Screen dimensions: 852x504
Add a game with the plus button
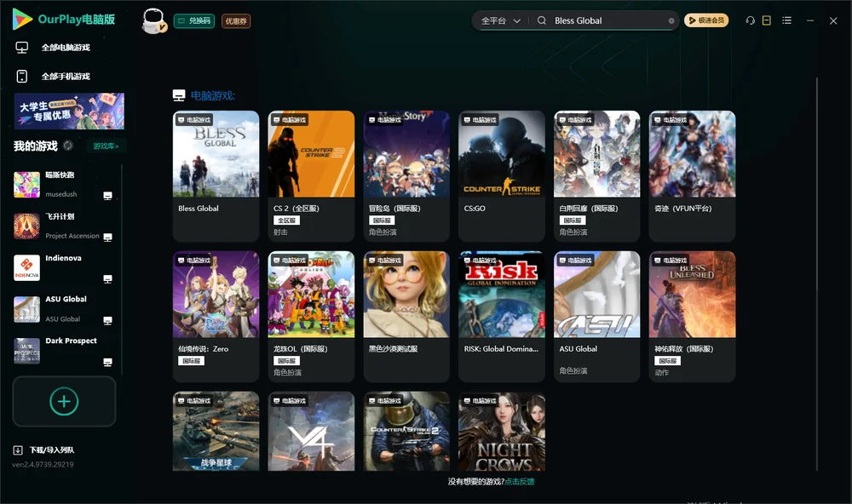[x=64, y=401]
